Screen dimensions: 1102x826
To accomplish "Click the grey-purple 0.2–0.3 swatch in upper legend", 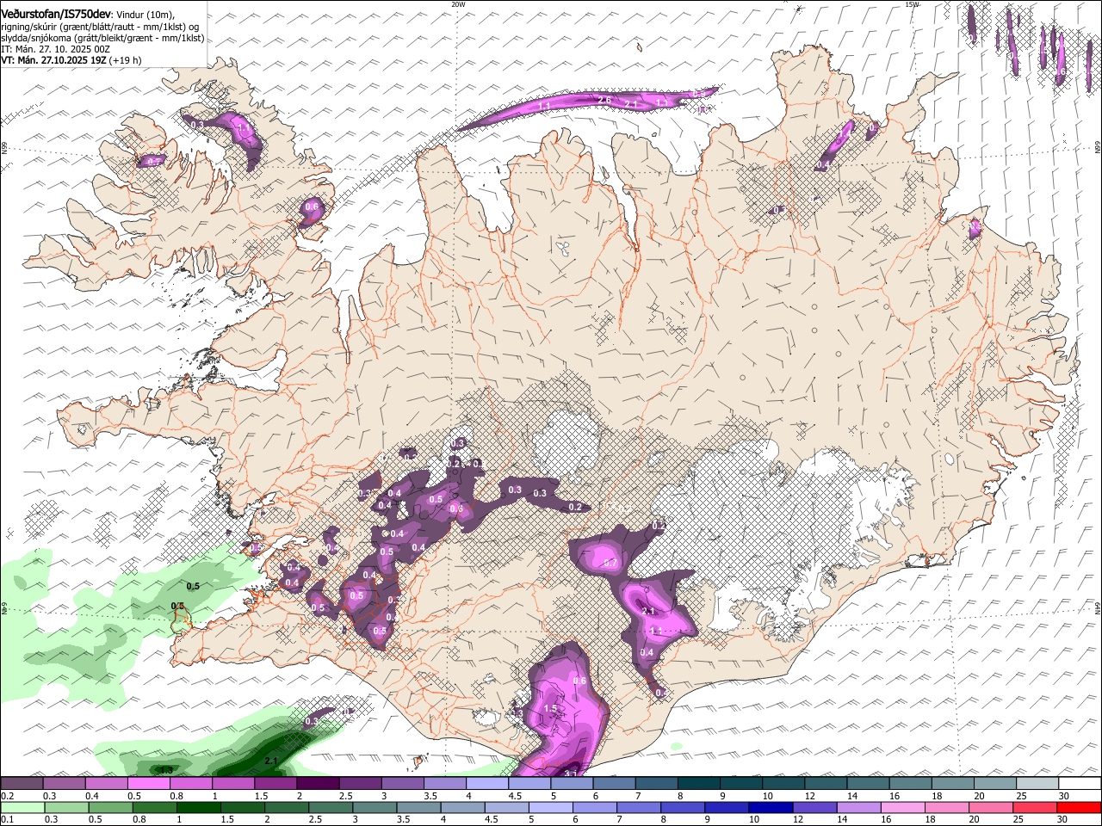I will pyautogui.click(x=22, y=784).
